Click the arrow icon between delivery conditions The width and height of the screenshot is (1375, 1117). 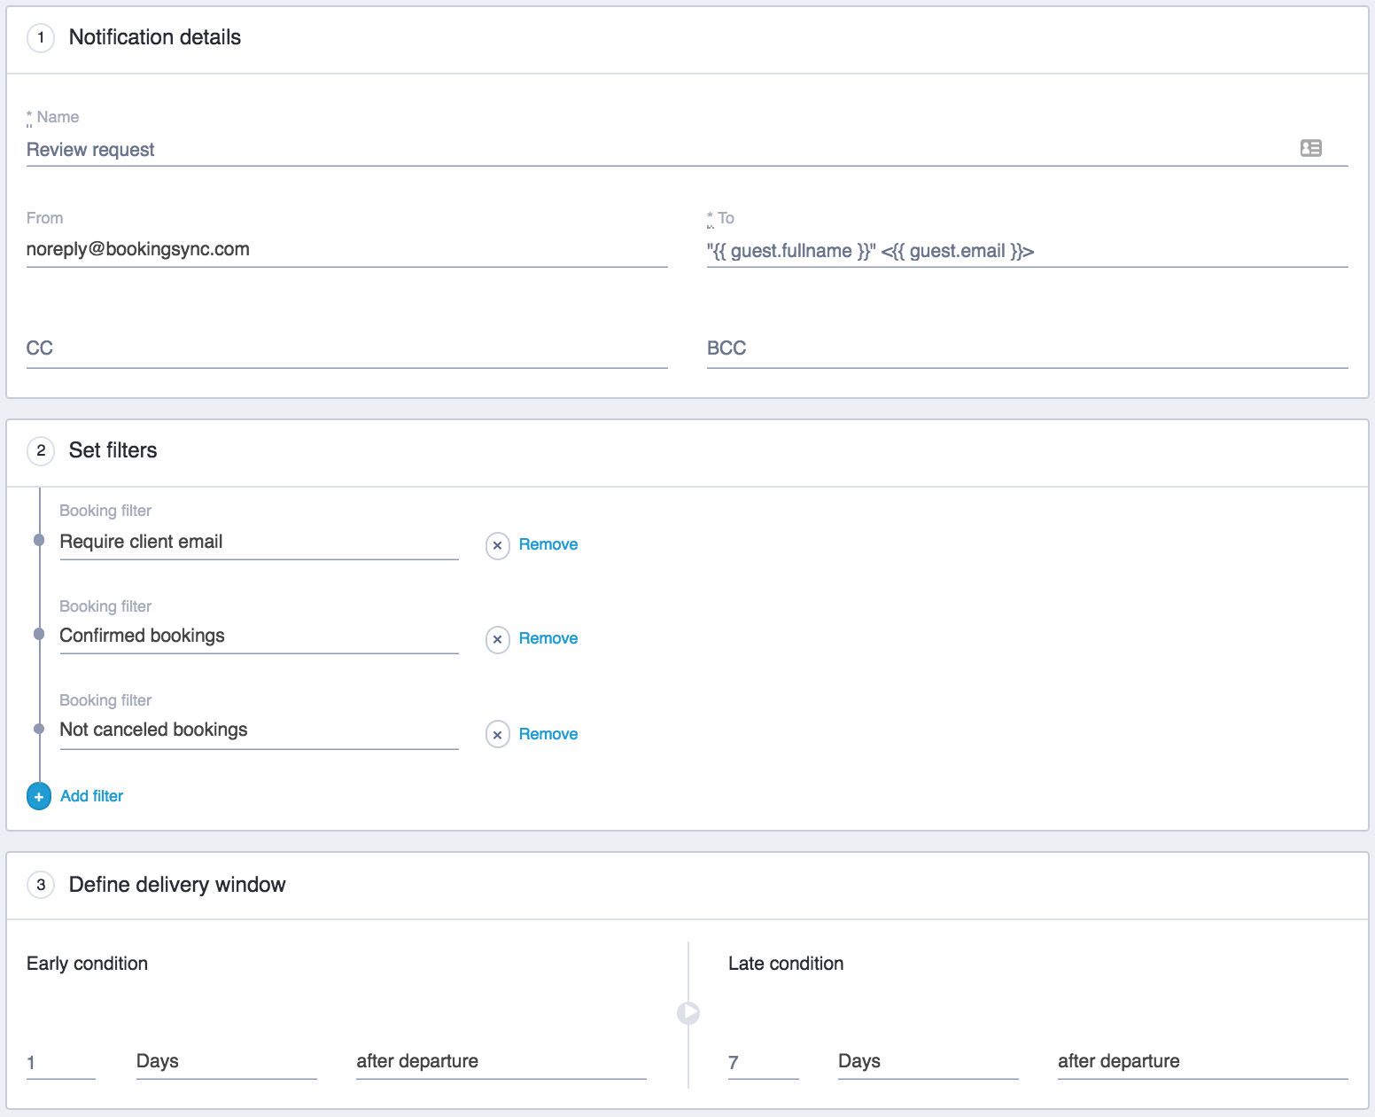click(688, 1012)
